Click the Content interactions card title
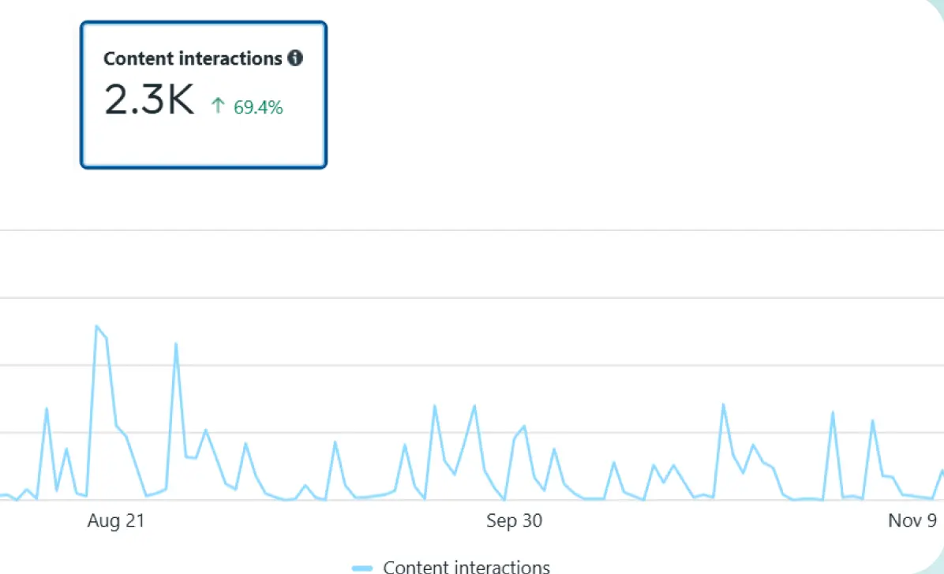 point(193,58)
